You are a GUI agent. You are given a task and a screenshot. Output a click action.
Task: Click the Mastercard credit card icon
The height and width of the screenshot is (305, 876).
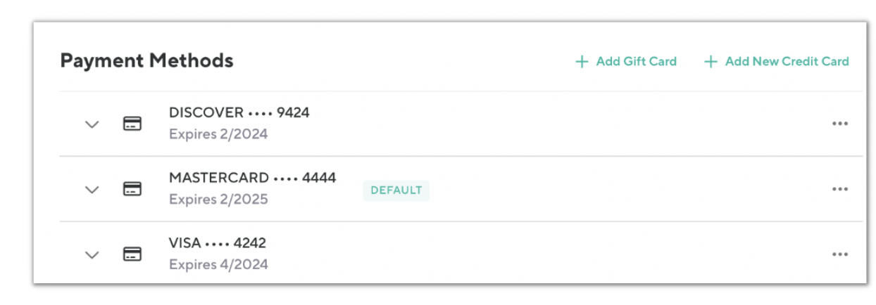click(x=132, y=189)
